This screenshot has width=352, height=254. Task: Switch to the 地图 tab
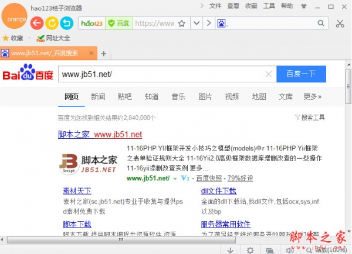coord(259,97)
